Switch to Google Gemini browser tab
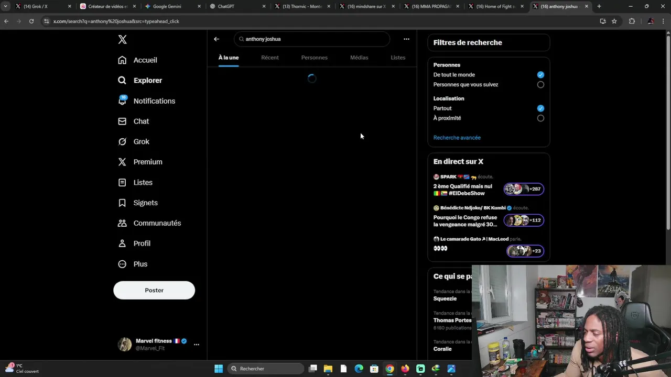 (172, 6)
